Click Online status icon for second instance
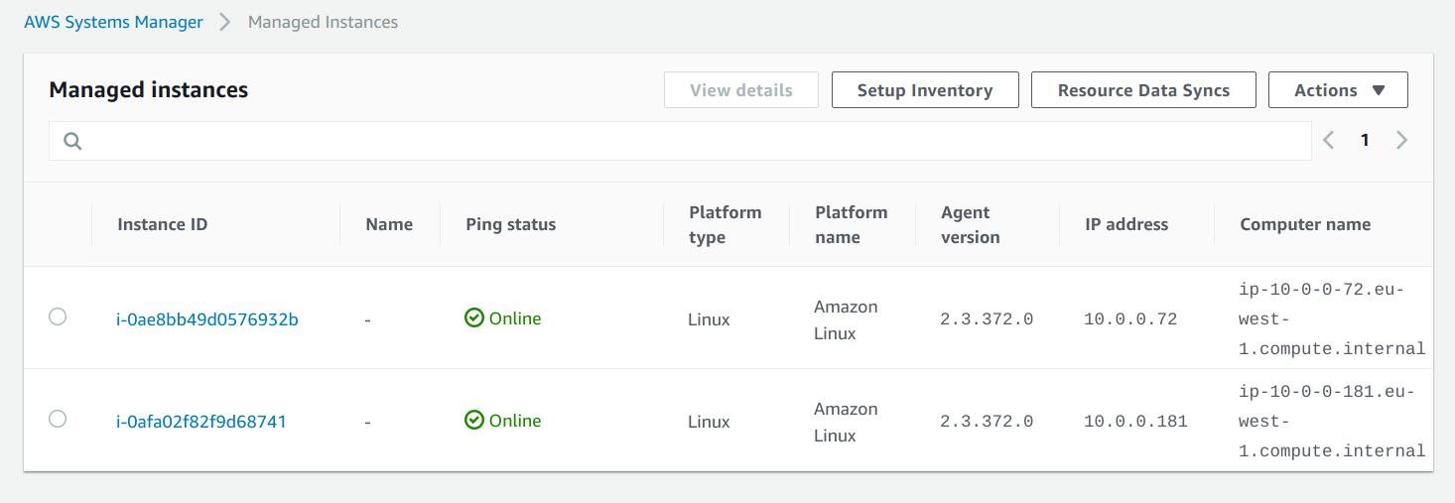The image size is (1455, 503). click(x=474, y=421)
